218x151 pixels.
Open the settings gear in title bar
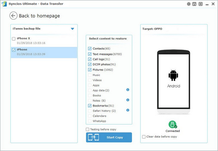pyautogui.click(x=188, y=4)
